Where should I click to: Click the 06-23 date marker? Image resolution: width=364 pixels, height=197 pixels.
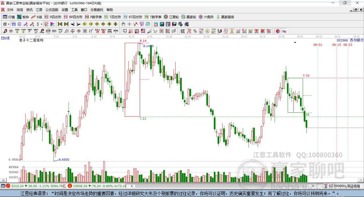[x=348, y=45]
